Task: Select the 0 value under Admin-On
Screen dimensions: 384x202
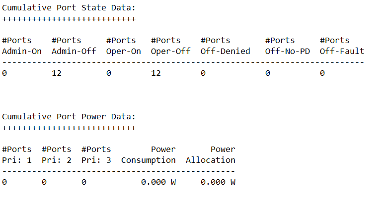Action: pyautogui.click(x=4, y=73)
